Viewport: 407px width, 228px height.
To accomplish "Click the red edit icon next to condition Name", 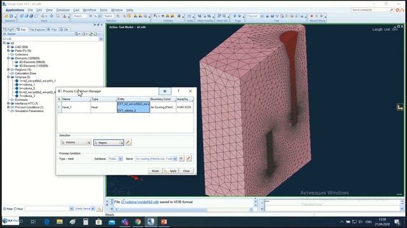I will click(189, 158).
